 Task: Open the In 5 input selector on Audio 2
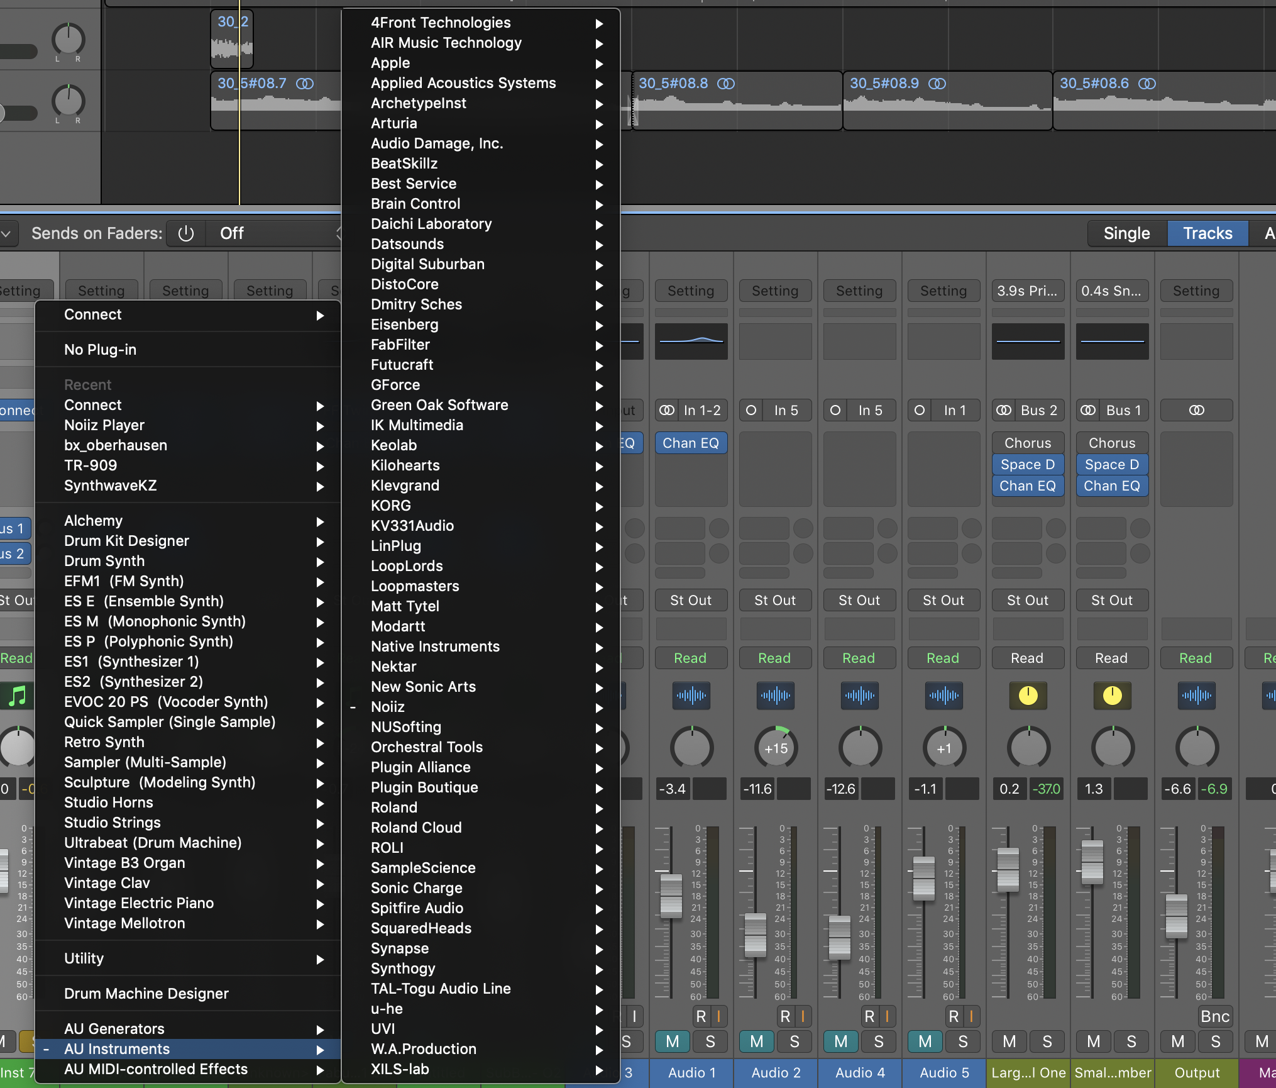[786, 411]
